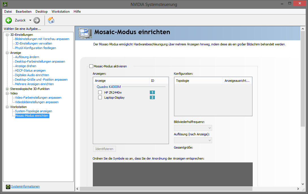
Task: Open the Bildwiederholfrequenz dropdown
Action: [193, 128]
